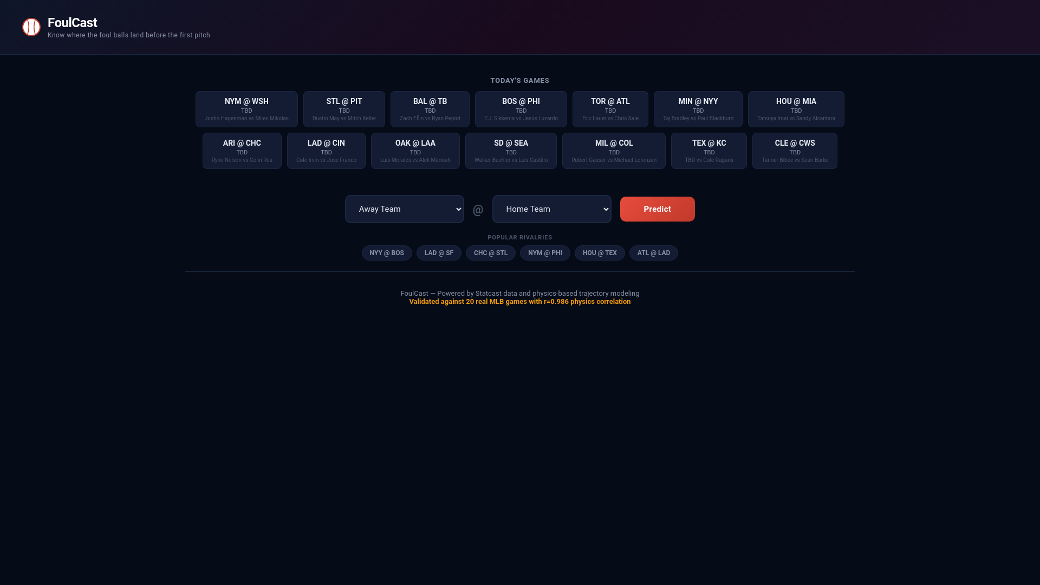The height and width of the screenshot is (585, 1040).
Task: Pick the BAL @ TB game card
Action: pos(430,109)
